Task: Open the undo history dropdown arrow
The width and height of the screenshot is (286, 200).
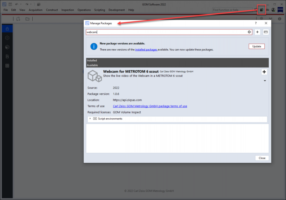Action: coord(21,4)
